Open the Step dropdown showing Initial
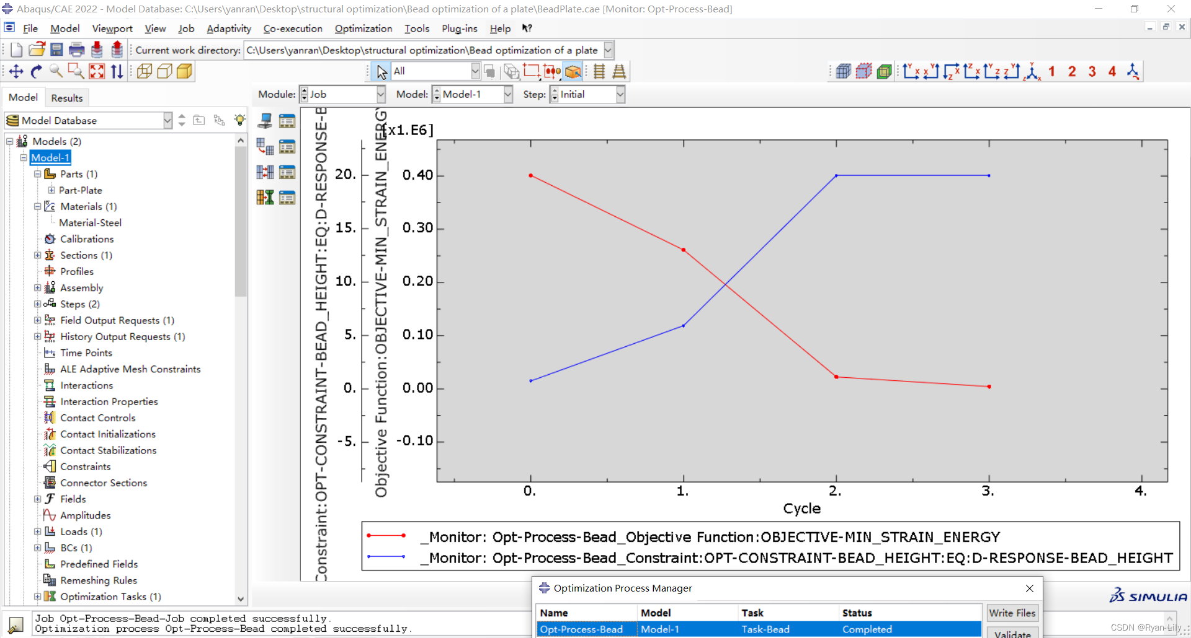The image size is (1191, 638). [620, 94]
